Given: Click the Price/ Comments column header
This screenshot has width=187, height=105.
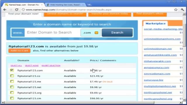Looking at the screenshot, I should tap(103, 60).
